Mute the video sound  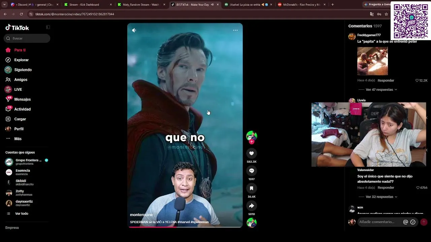[x=134, y=30]
